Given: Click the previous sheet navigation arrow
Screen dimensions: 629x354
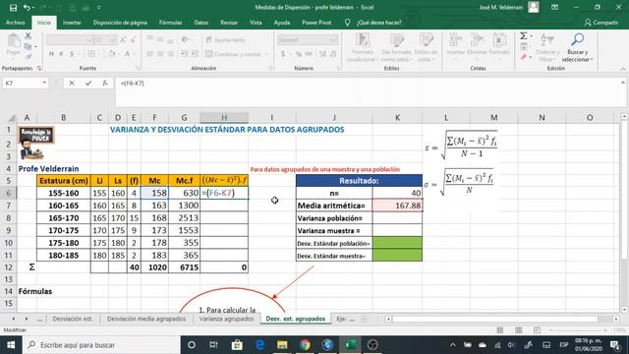Looking at the screenshot, I should 14,319.
